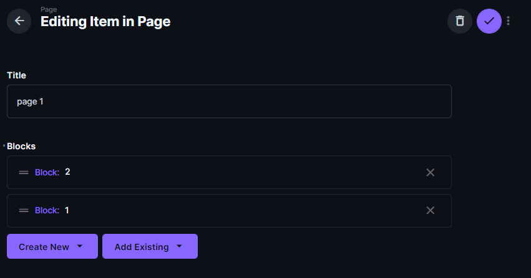The height and width of the screenshot is (278, 531).
Task: Delete this item with trash icon
Action: [x=459, y=21]
